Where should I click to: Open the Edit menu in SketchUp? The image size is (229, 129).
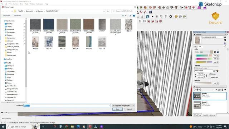pos(6,4)
